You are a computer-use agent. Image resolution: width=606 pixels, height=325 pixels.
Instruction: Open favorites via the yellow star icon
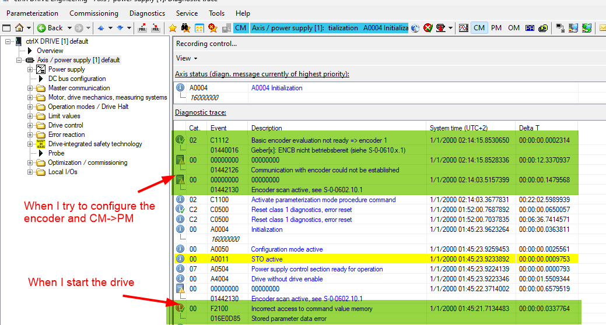[173, 27]
